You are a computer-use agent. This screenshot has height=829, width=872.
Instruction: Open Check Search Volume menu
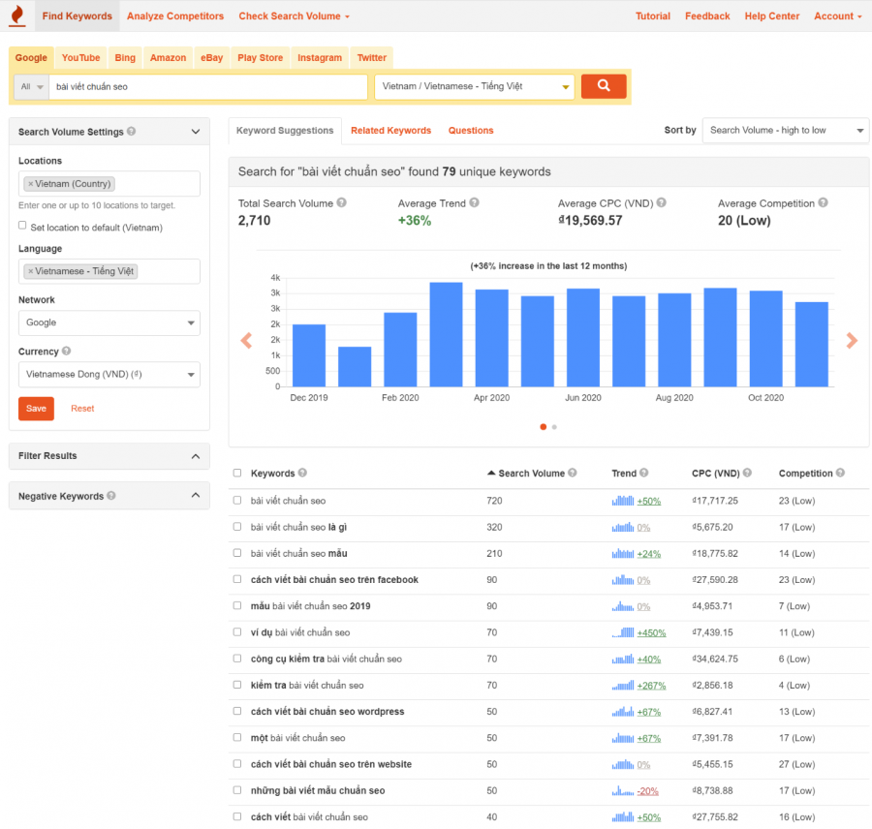tap(295, 16)
